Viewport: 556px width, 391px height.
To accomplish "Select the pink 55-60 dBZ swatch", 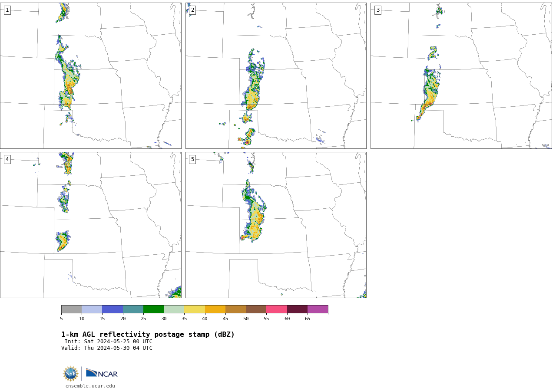I will coord(277,309).
